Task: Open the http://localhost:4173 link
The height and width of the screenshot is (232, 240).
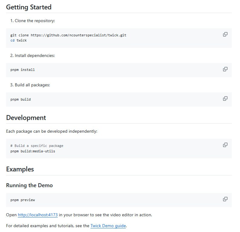Action: pyautogui.click(x=37, y=215)
